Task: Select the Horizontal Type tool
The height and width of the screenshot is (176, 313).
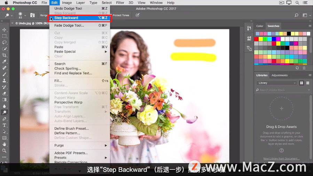Action: click(4, 125)
